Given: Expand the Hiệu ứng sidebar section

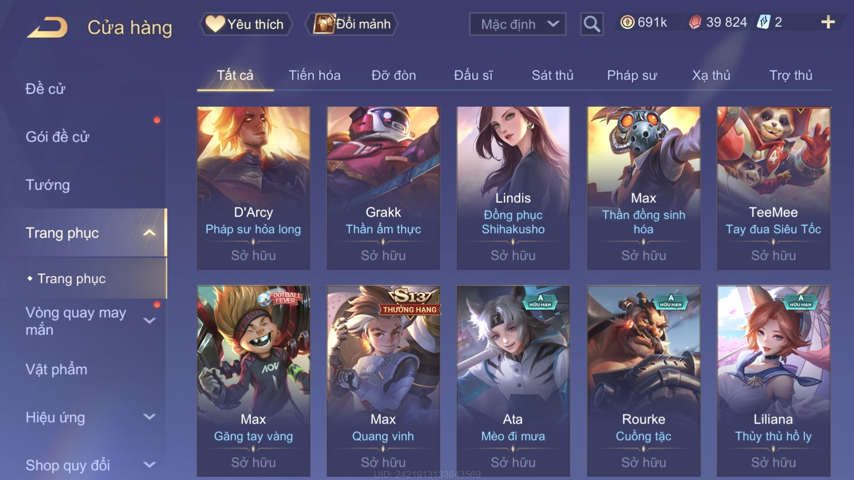Looking at the screenshot, I should point(150,417).
